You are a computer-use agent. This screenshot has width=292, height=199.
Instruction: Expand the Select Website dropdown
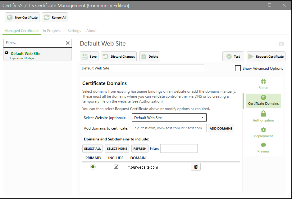169,117
